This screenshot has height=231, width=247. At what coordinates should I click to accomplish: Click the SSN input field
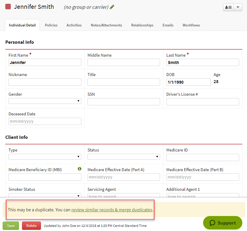click(124, 102)
